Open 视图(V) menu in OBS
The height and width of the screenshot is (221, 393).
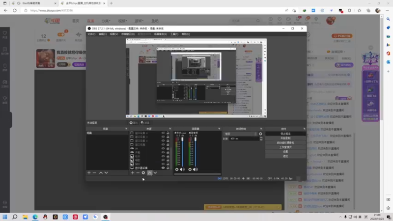click(114, 34)
